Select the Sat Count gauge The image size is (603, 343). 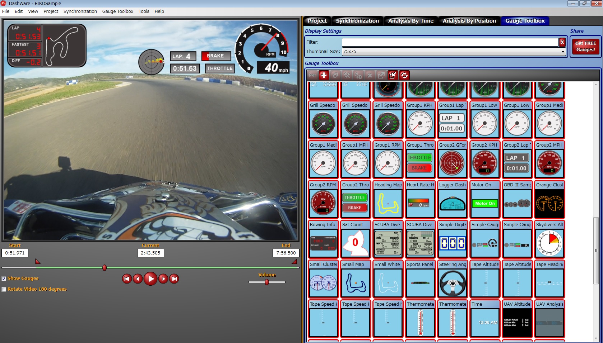point(355,239)
